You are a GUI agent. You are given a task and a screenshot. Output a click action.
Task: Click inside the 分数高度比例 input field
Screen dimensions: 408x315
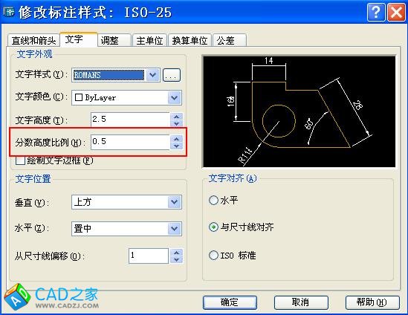(131, 142)
